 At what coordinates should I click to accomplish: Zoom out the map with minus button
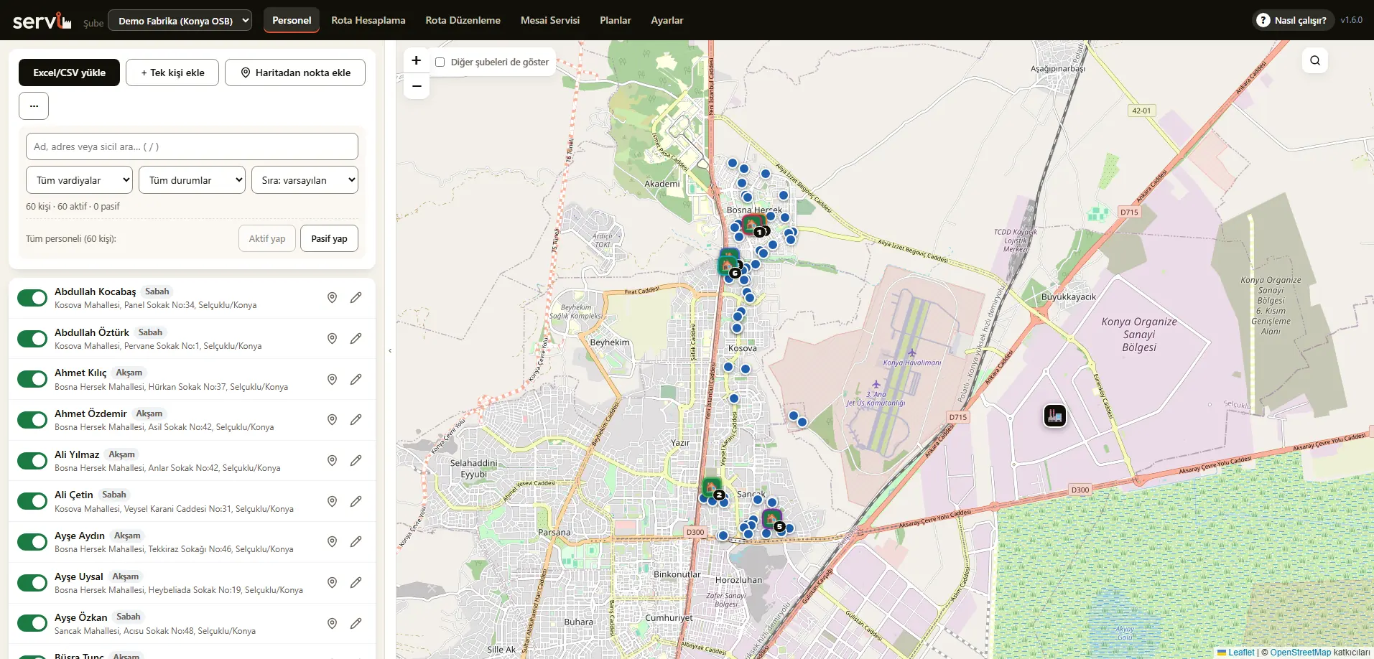click(x=417, y=86)
